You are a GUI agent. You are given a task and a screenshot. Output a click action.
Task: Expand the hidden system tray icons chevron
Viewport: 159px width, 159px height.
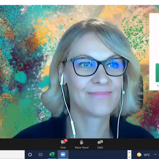155,155
